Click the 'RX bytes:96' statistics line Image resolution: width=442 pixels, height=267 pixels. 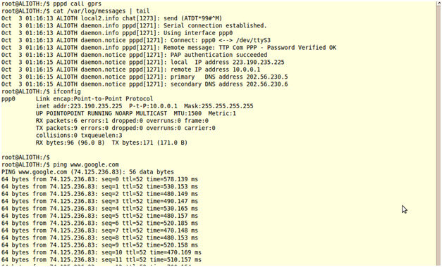(x=111, y=143)
